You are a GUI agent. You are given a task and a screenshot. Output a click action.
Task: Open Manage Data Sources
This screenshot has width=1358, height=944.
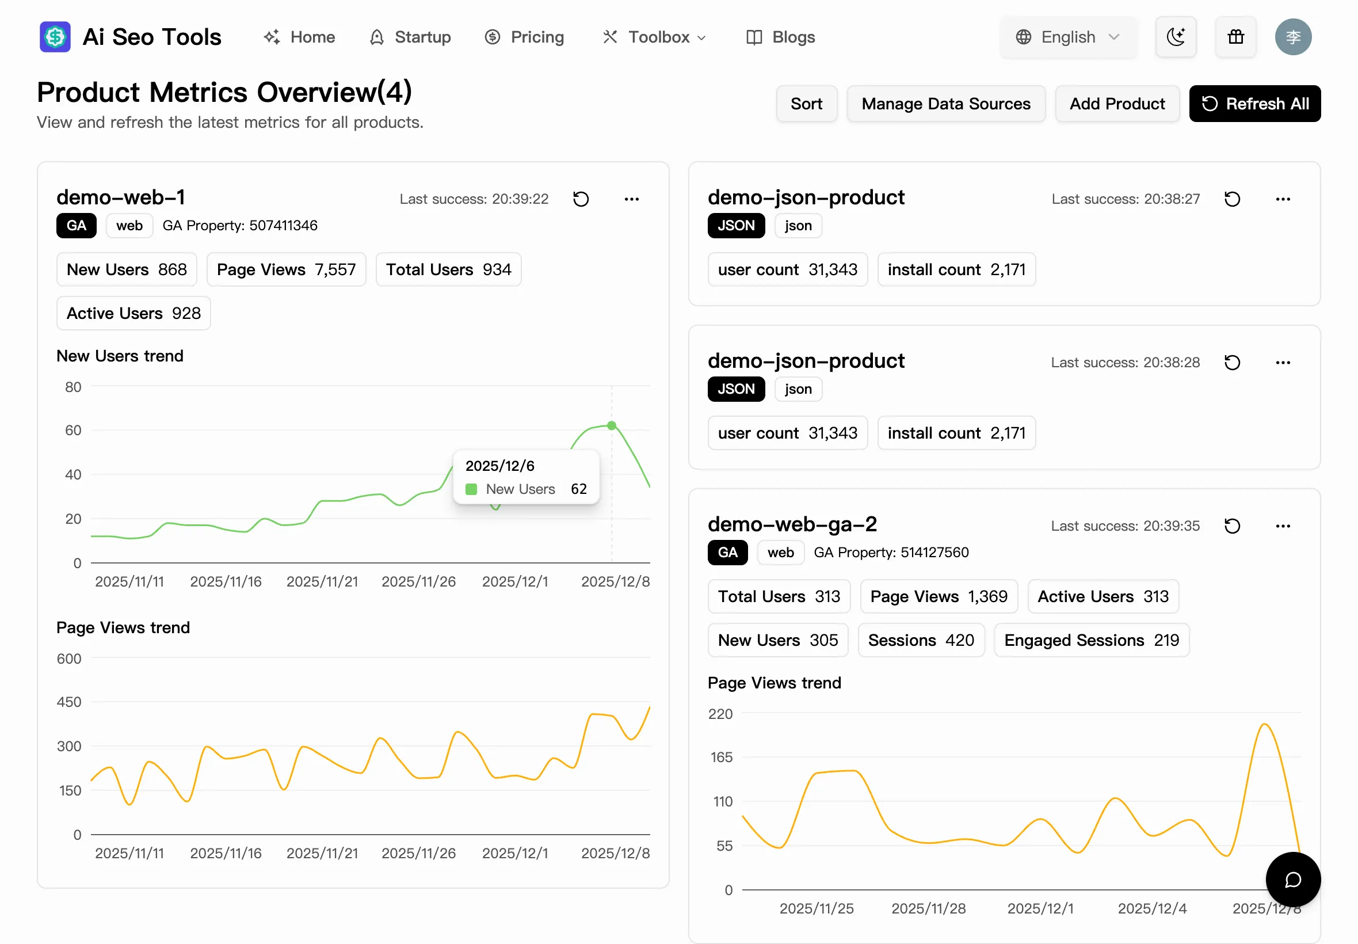coord(945,104)
